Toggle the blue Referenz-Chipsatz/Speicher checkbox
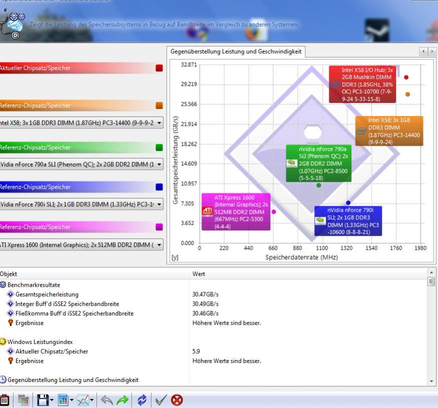This screenshot has width=438, height=408. point(159,187)
